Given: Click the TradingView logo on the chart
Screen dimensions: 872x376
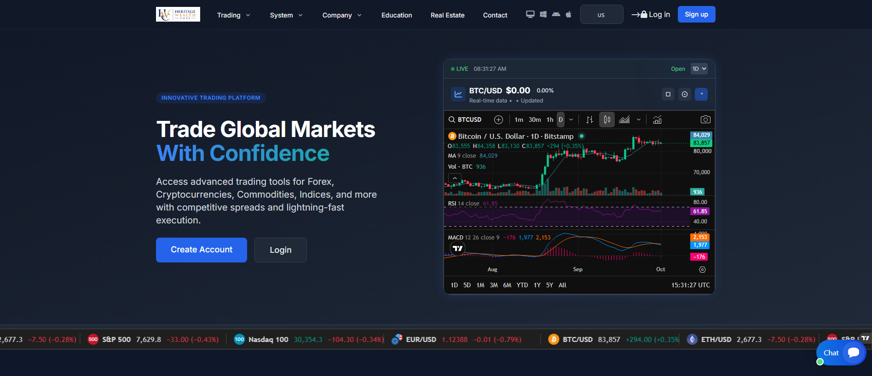Looking at the screenshot, I should click(x=457, y=248).
